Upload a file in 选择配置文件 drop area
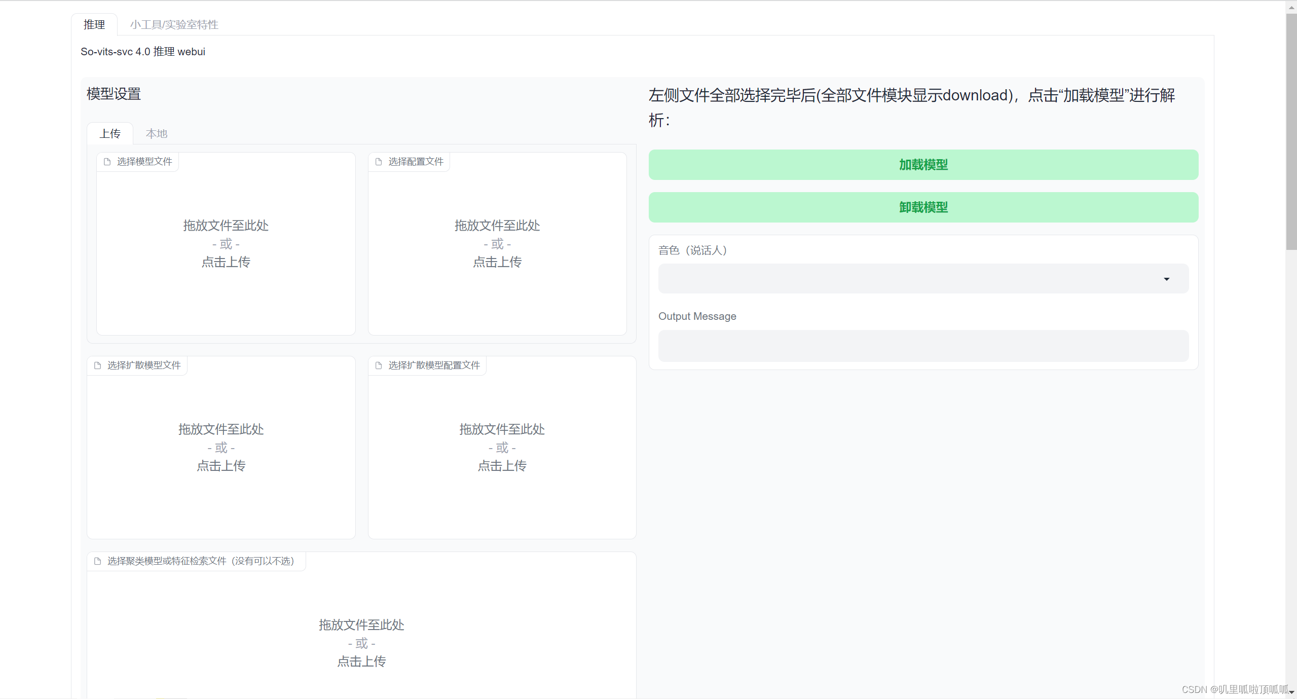 point(497,244)
